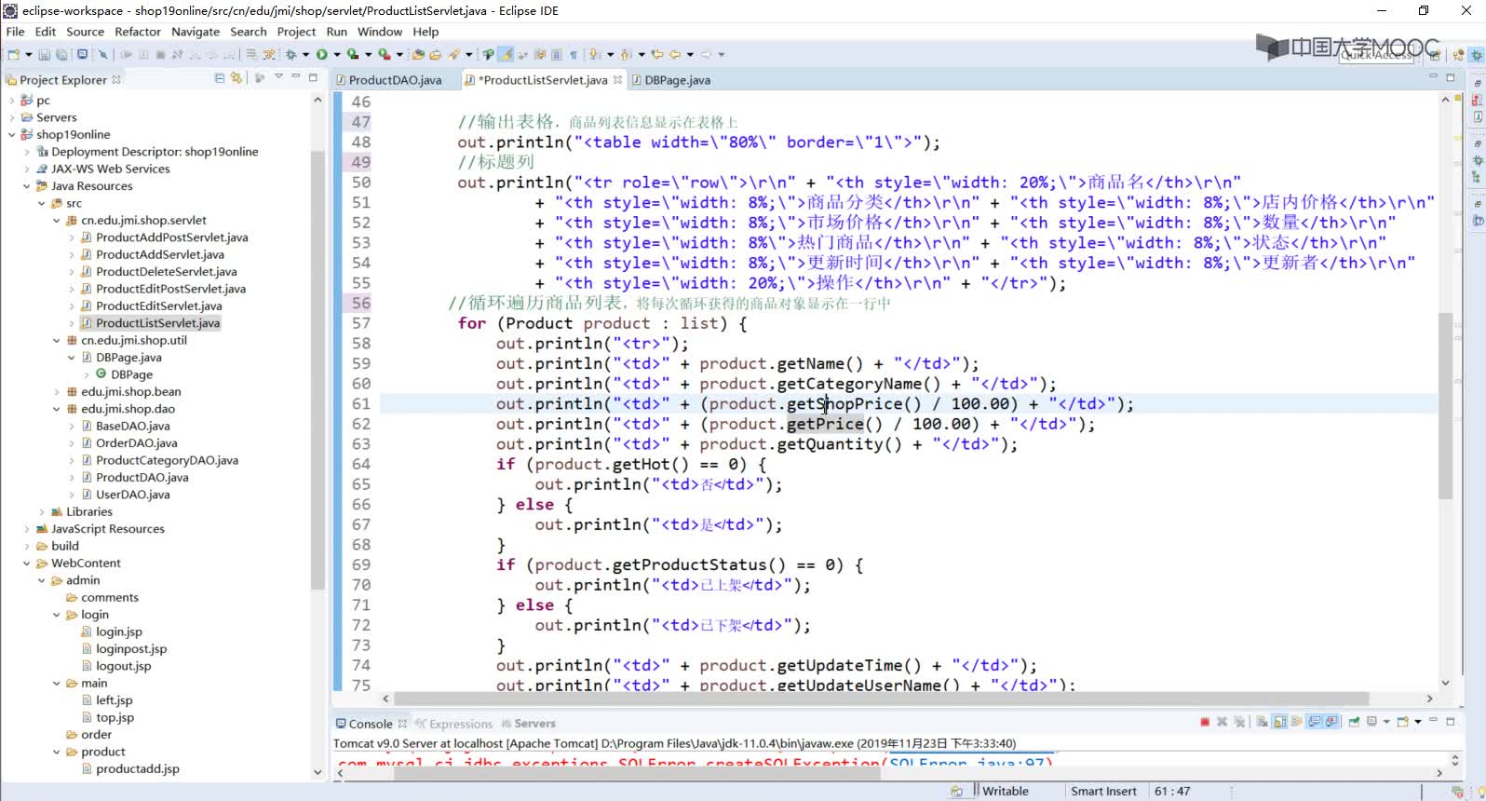1486x801 pixels.
Task: Switch to the DBPage.java editor tab
Action: (677, 80)
